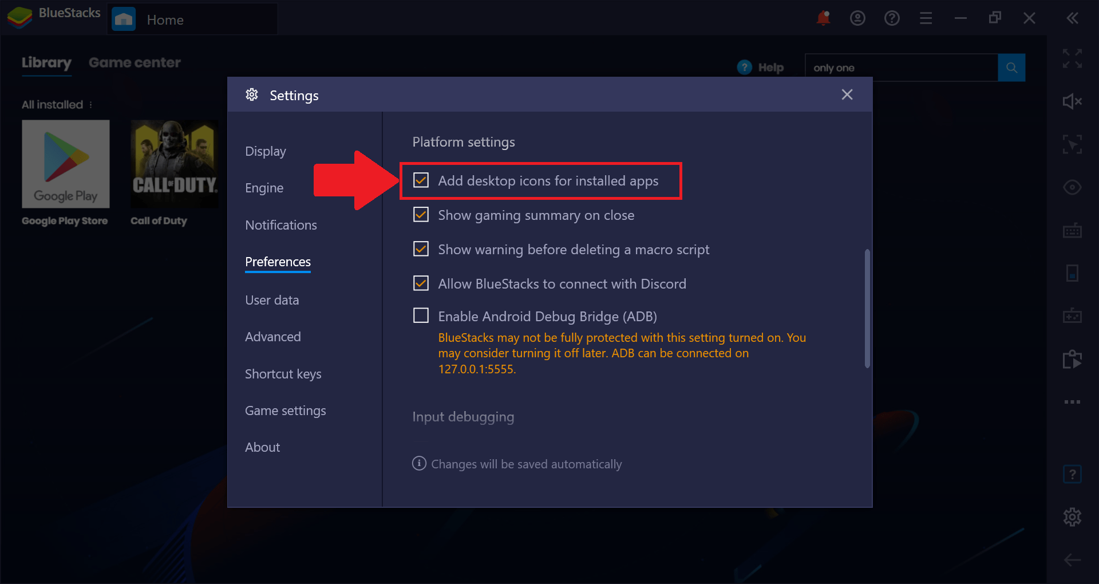
Task: Open the Engine settings section
Action: tap(264, 188)
